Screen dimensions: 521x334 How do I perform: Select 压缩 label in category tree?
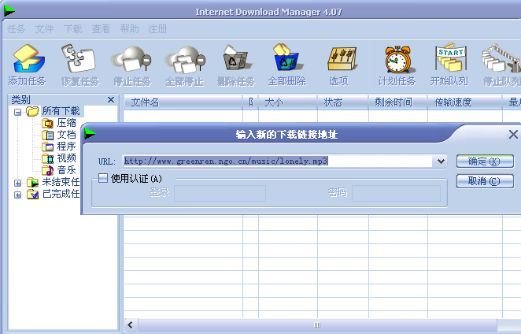coord(66,123)
